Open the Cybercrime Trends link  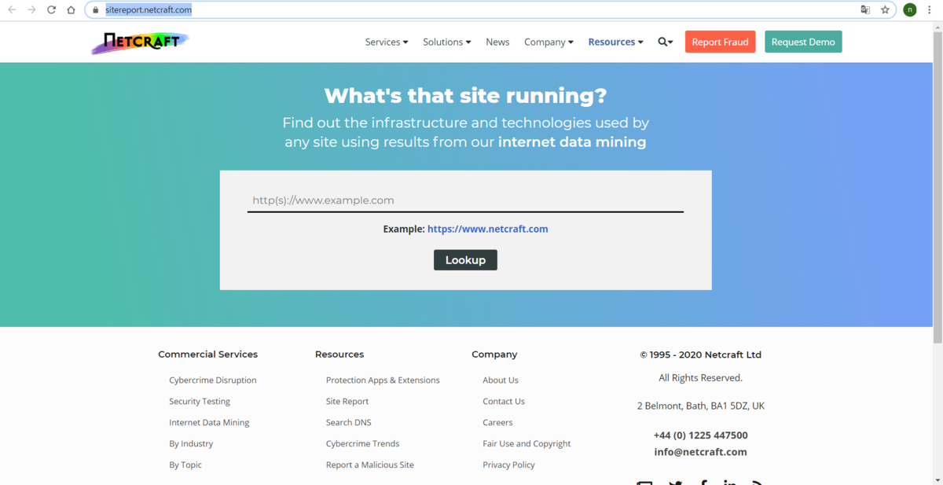pos(362,443)
